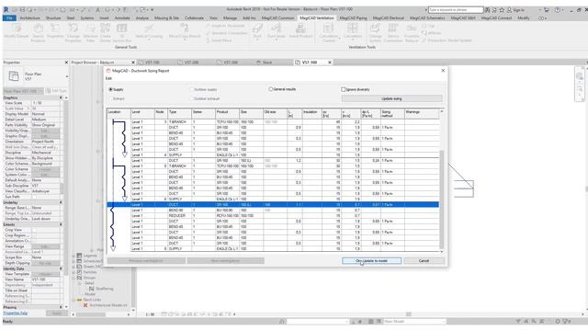Open the Floor Plan type selector dropdown

[67, 76]
